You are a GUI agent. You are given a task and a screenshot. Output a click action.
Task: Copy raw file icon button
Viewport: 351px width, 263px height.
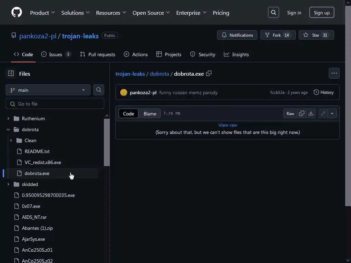(x=302, y=113)
